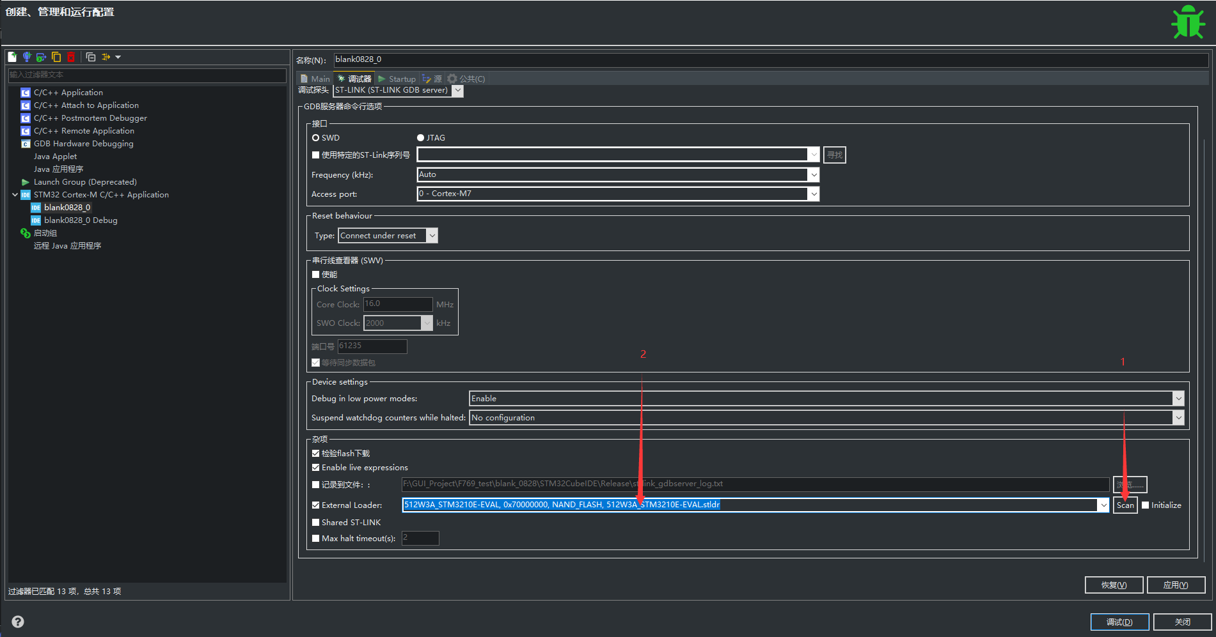Expand the Connect under reset type dropdown
The image size is (1216, 637).
tap(432, 235)
